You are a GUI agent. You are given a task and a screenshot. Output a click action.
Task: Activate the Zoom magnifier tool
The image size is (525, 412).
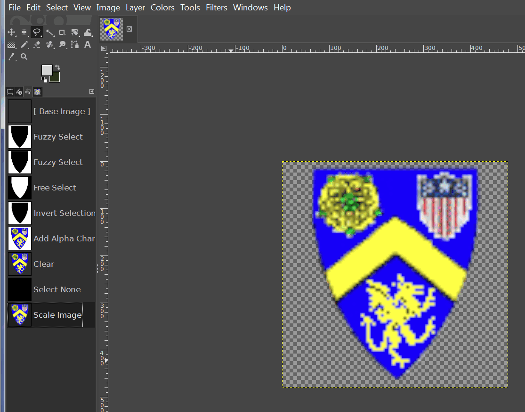[24, 57]
